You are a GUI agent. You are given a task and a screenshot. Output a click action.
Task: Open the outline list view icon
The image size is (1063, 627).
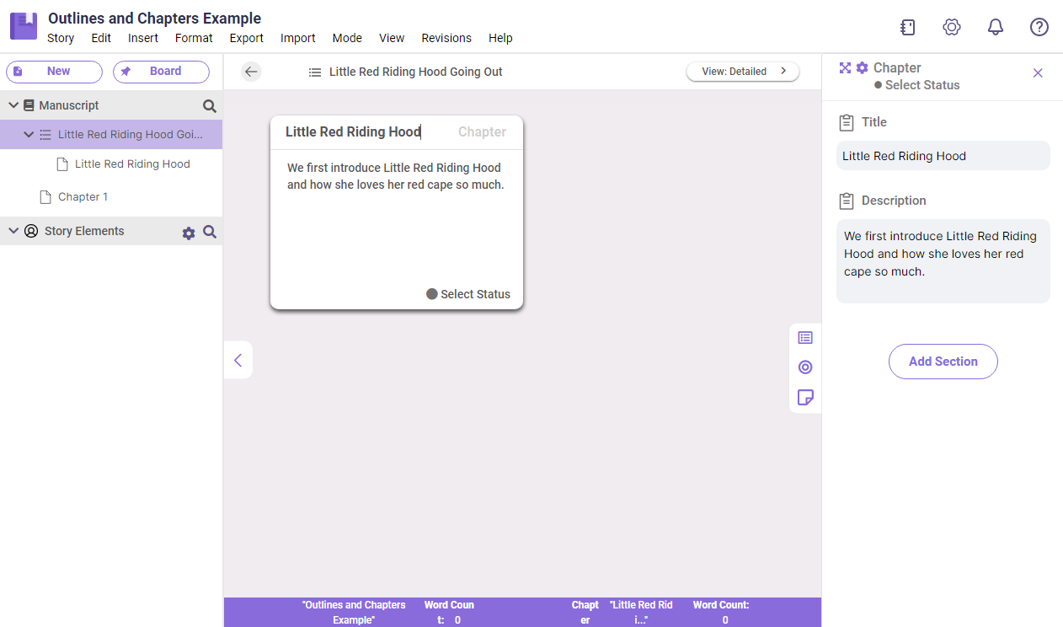805,337
